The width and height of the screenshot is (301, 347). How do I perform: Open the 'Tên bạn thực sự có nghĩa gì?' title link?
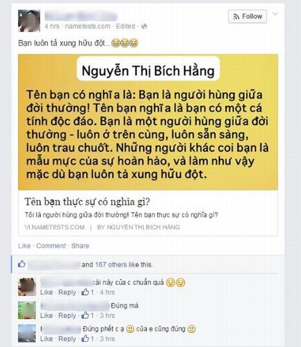(x=87, y=202)
